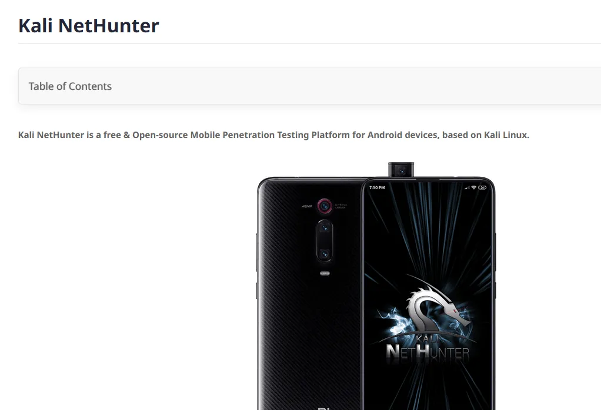The height and width of the screenshot is (410, 601).
Task: Click the Wi-Fi icon in phone status bar
Action: (x=474, y=187)
